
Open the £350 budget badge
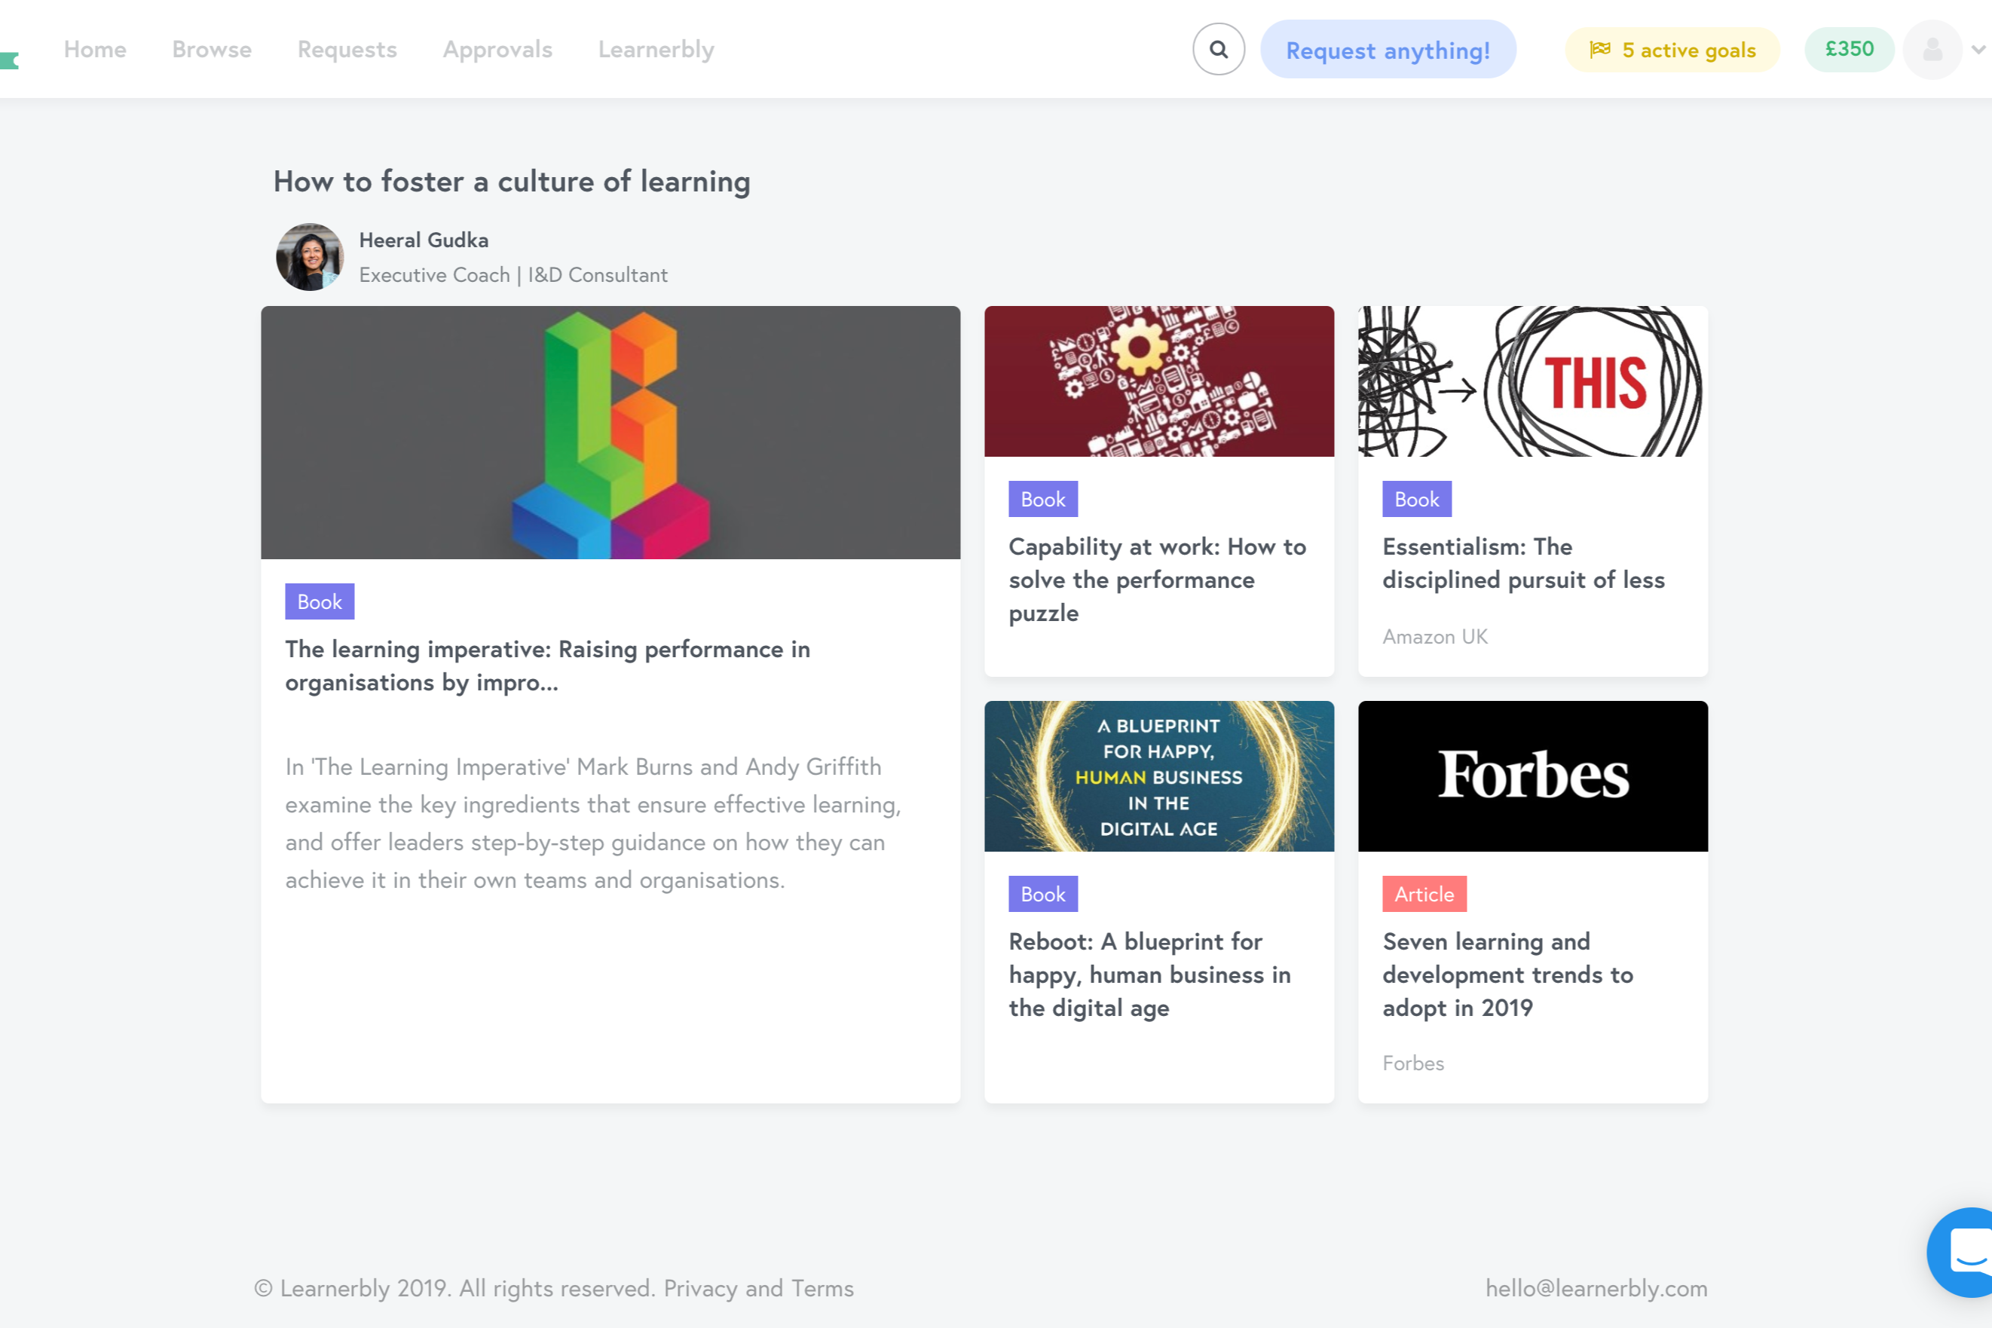[1849, 49]
